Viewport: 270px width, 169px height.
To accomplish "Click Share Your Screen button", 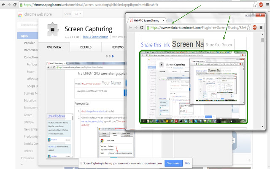I will [219, 45].
